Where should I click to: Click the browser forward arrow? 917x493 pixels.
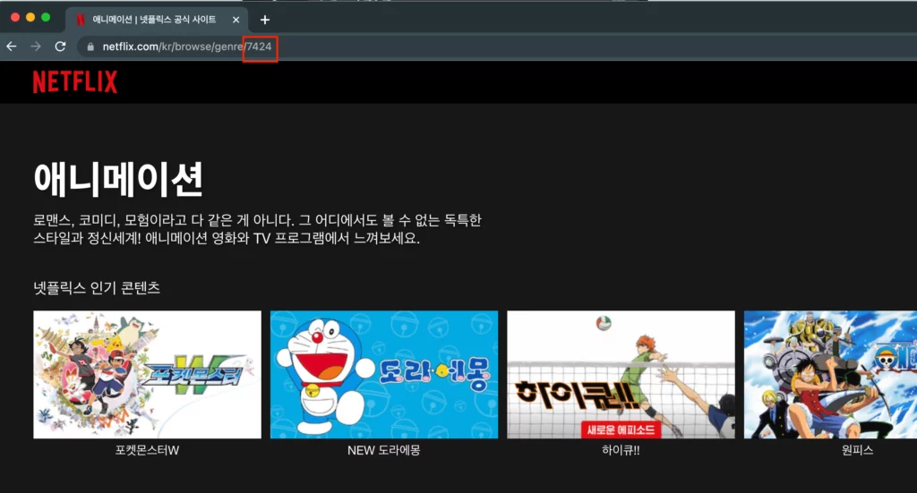coord(36,47)
